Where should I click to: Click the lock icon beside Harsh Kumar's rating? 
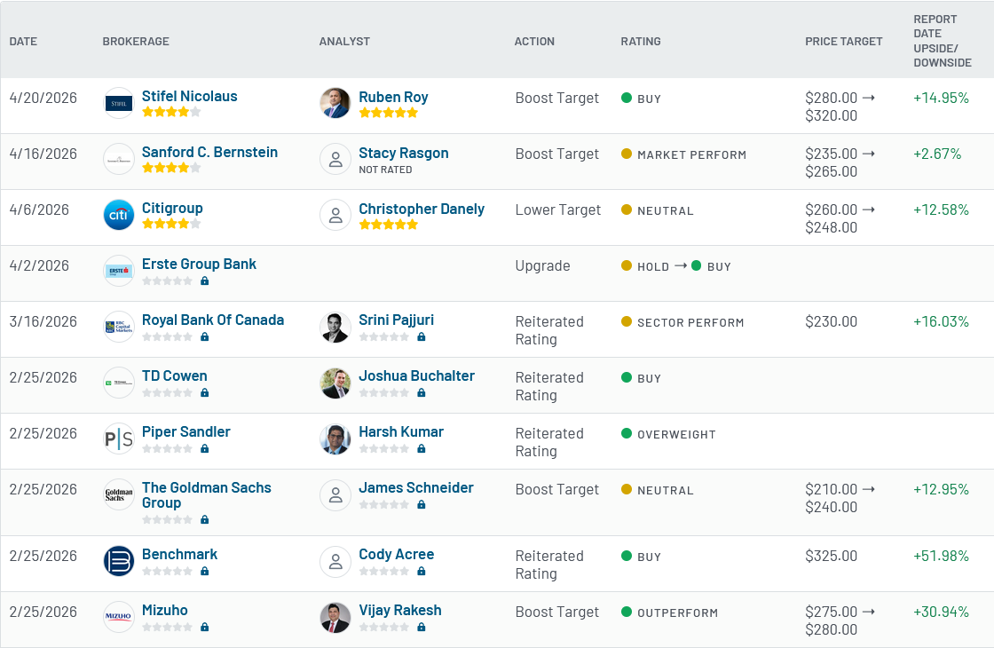point(422,448)
